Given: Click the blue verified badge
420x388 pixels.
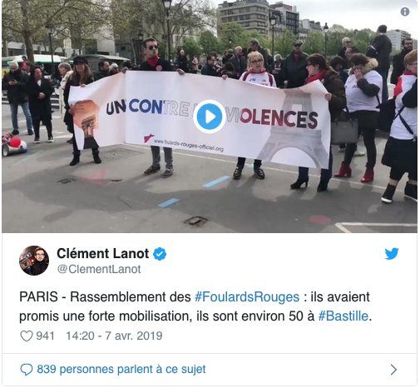Looking at the screenshot, I should click(160, 254).
